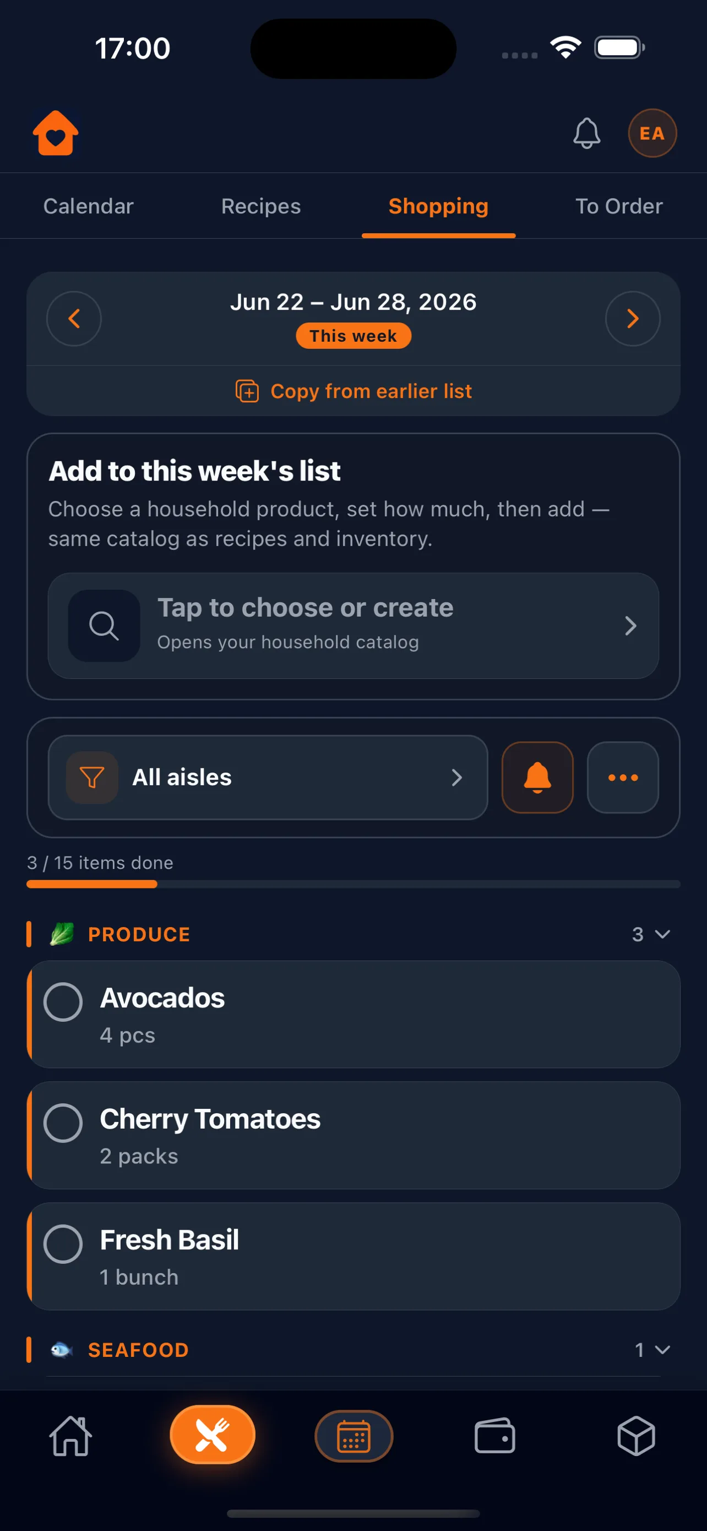The width and height of the screenshot is (707, 1531).
Task: Go to next week with right arrow
Action: point(633,319)
